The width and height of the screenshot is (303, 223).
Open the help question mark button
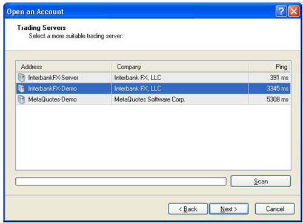click(x=281, y=11)
